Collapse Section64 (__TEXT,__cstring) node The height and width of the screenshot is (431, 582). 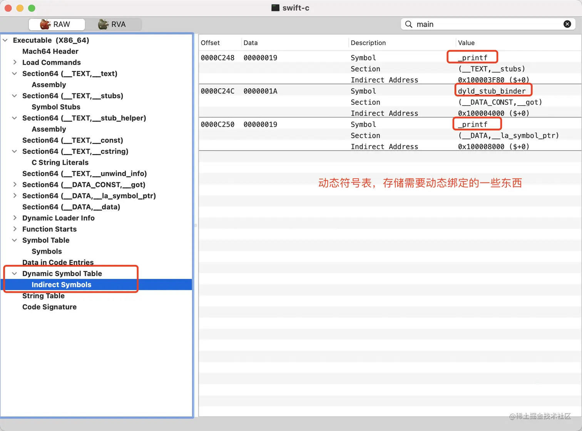[x=15, y=151]
